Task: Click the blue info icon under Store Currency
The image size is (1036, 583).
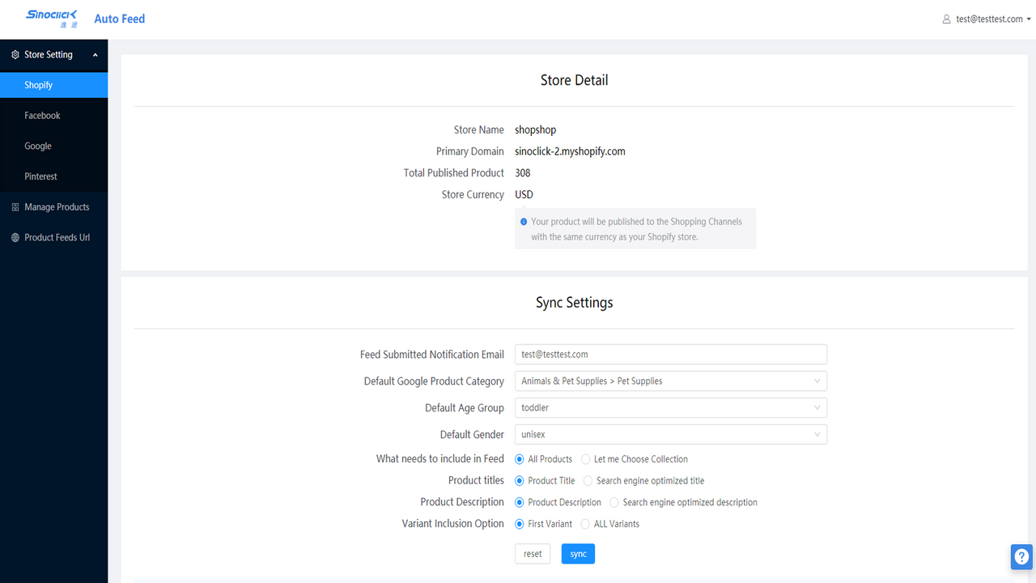Action: coord(524,221)
